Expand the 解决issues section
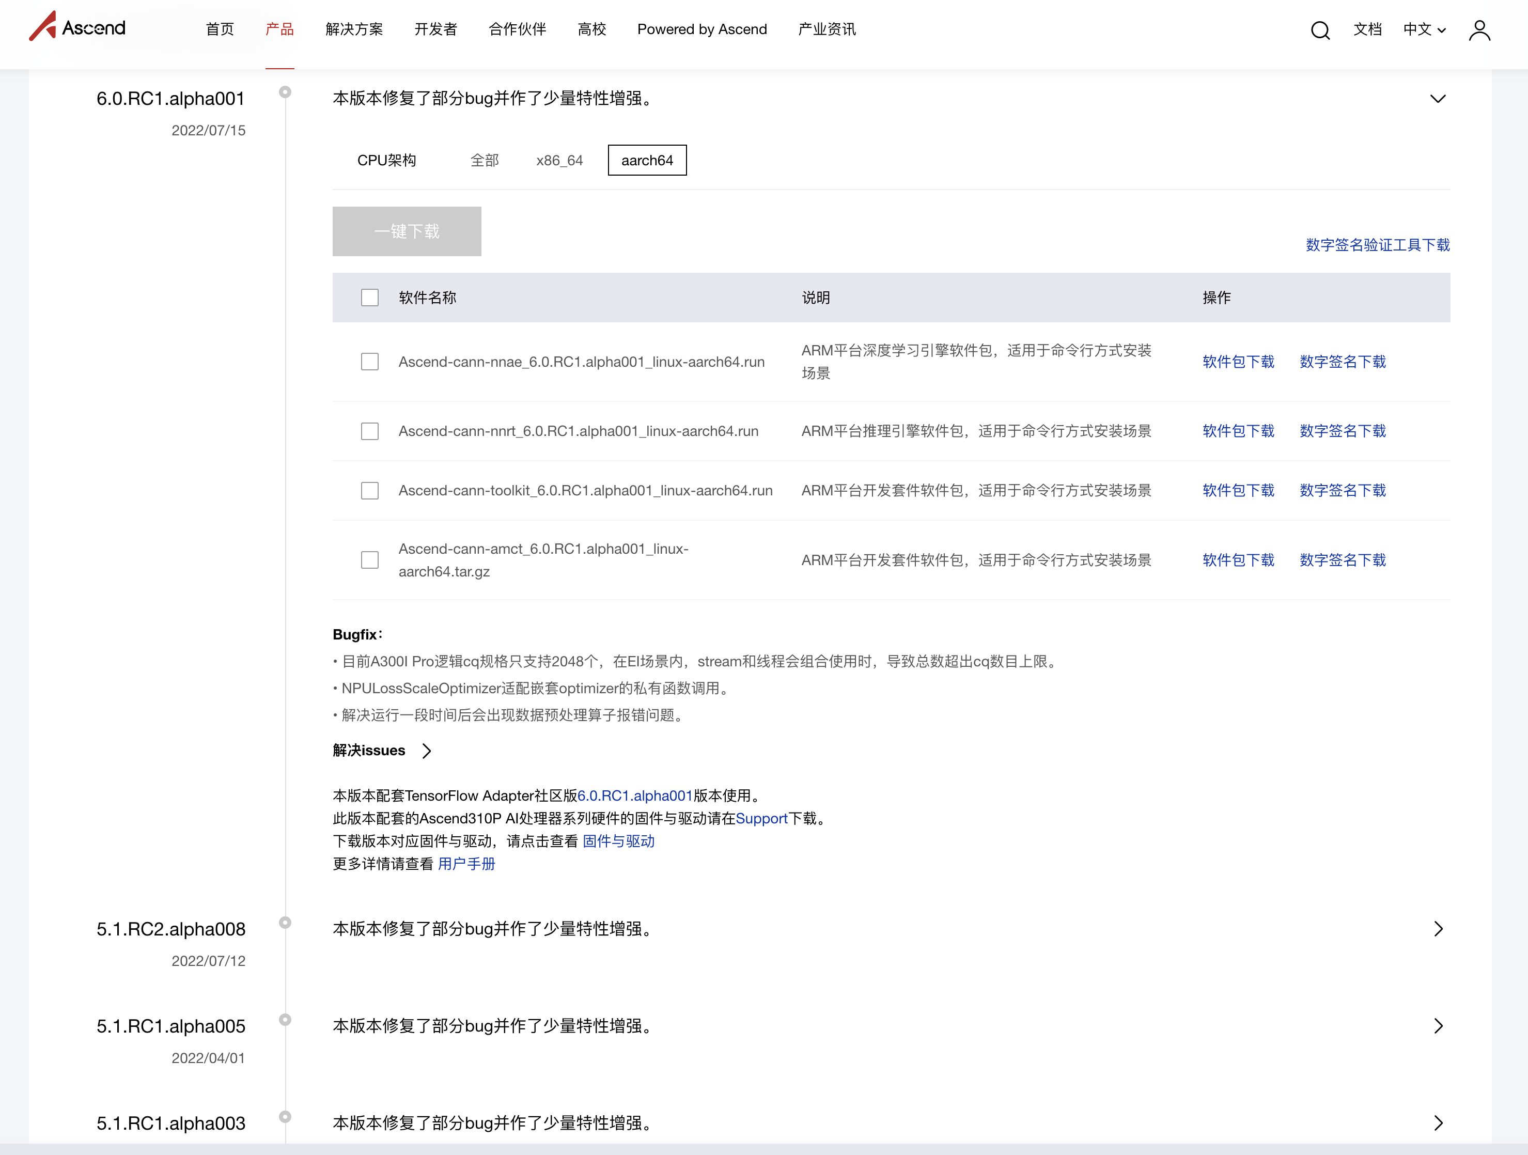1528x1155 pixels. pos(382,750)
